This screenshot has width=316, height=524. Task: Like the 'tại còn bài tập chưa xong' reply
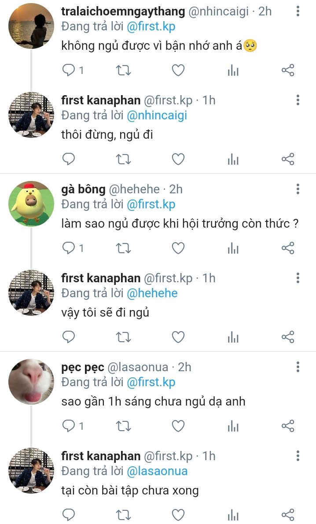tap(178, 514)
